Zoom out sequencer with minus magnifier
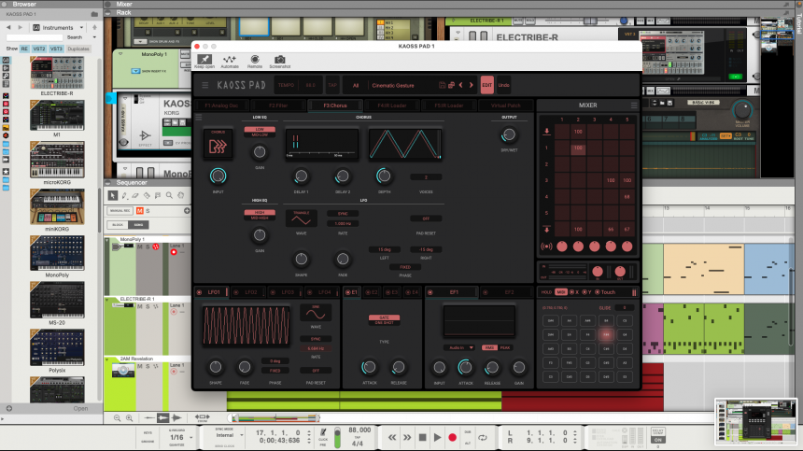The height and width of the screenshot is (451, 803). point(118,418)
